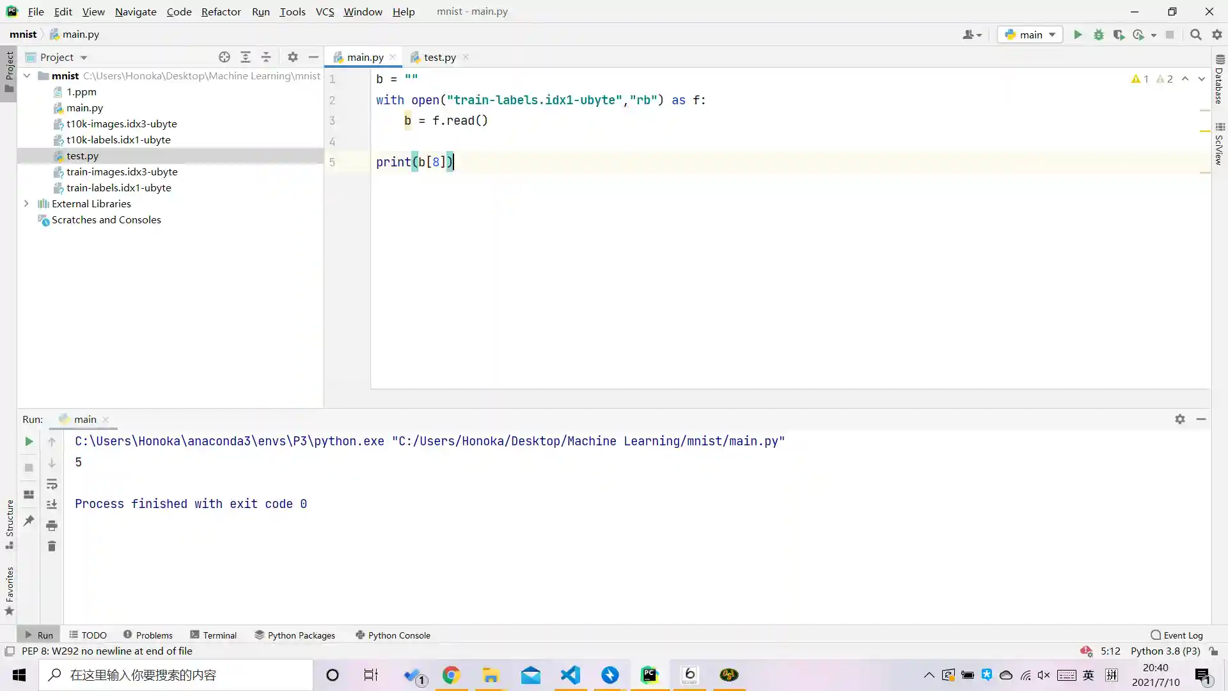Collapse the mnist project folder

27,75
